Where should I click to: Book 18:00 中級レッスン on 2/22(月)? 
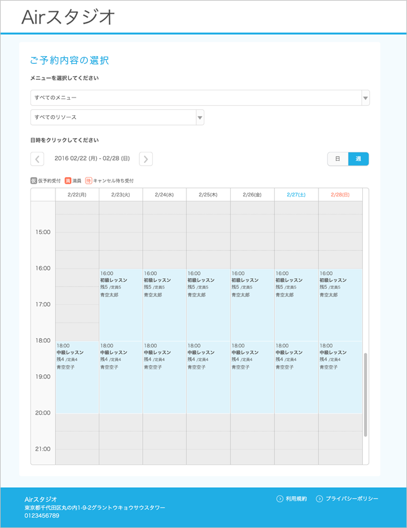[x=77, y=377]
